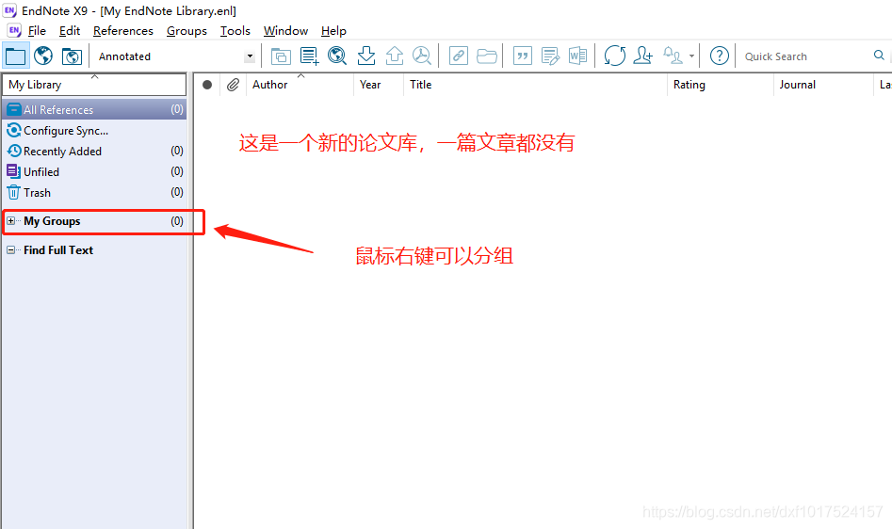Open Online Search via globe magnifier icon
Image resolution: width=892 pixels, height=529 pixels.
click(337, 56)
